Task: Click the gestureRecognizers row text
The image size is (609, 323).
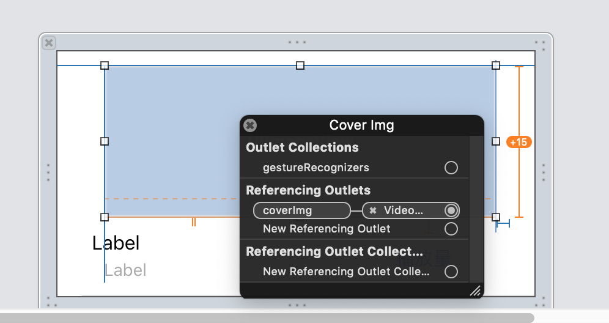Action: tap(316, 168)
